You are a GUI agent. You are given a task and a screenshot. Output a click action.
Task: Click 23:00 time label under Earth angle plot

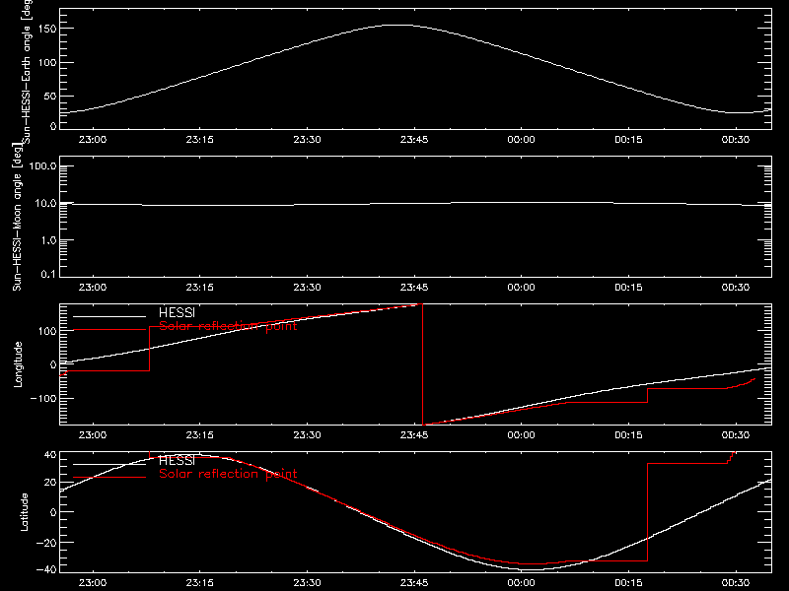tap(93, 140)
